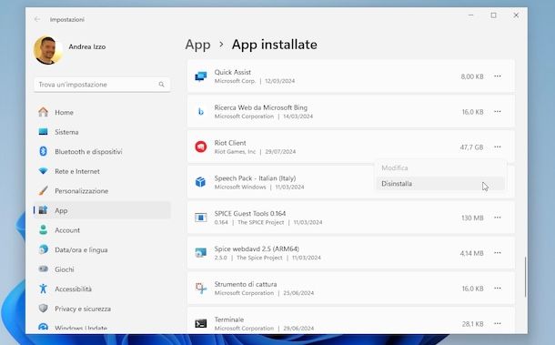Image resolution: width=555 pixels, height=345 pixels.
Task: Click the Speech Pack Italian package icon
Action: click(x=201, y=182)
